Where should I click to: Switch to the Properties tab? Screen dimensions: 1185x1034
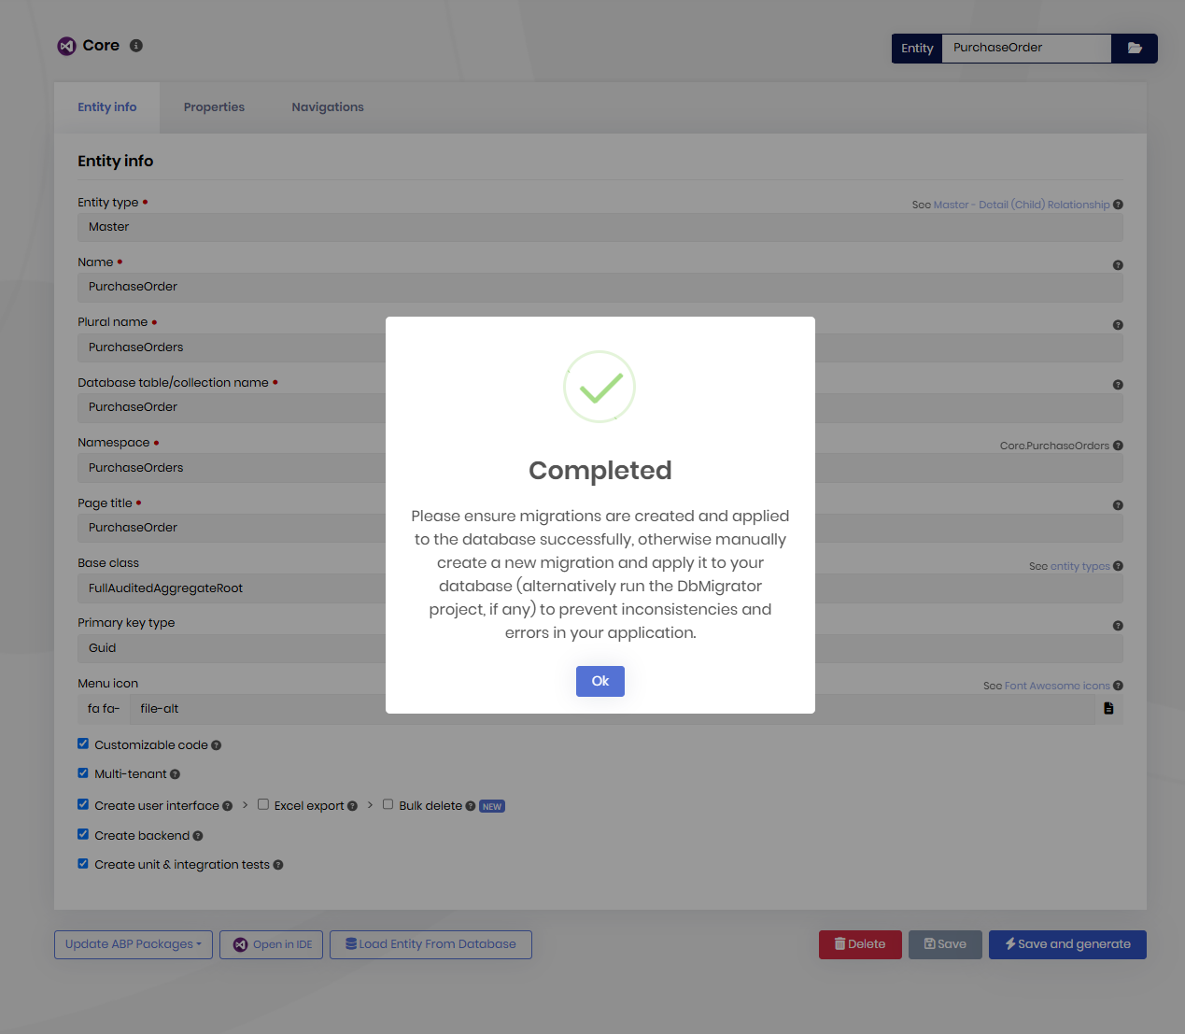click(x=214, y=107)
